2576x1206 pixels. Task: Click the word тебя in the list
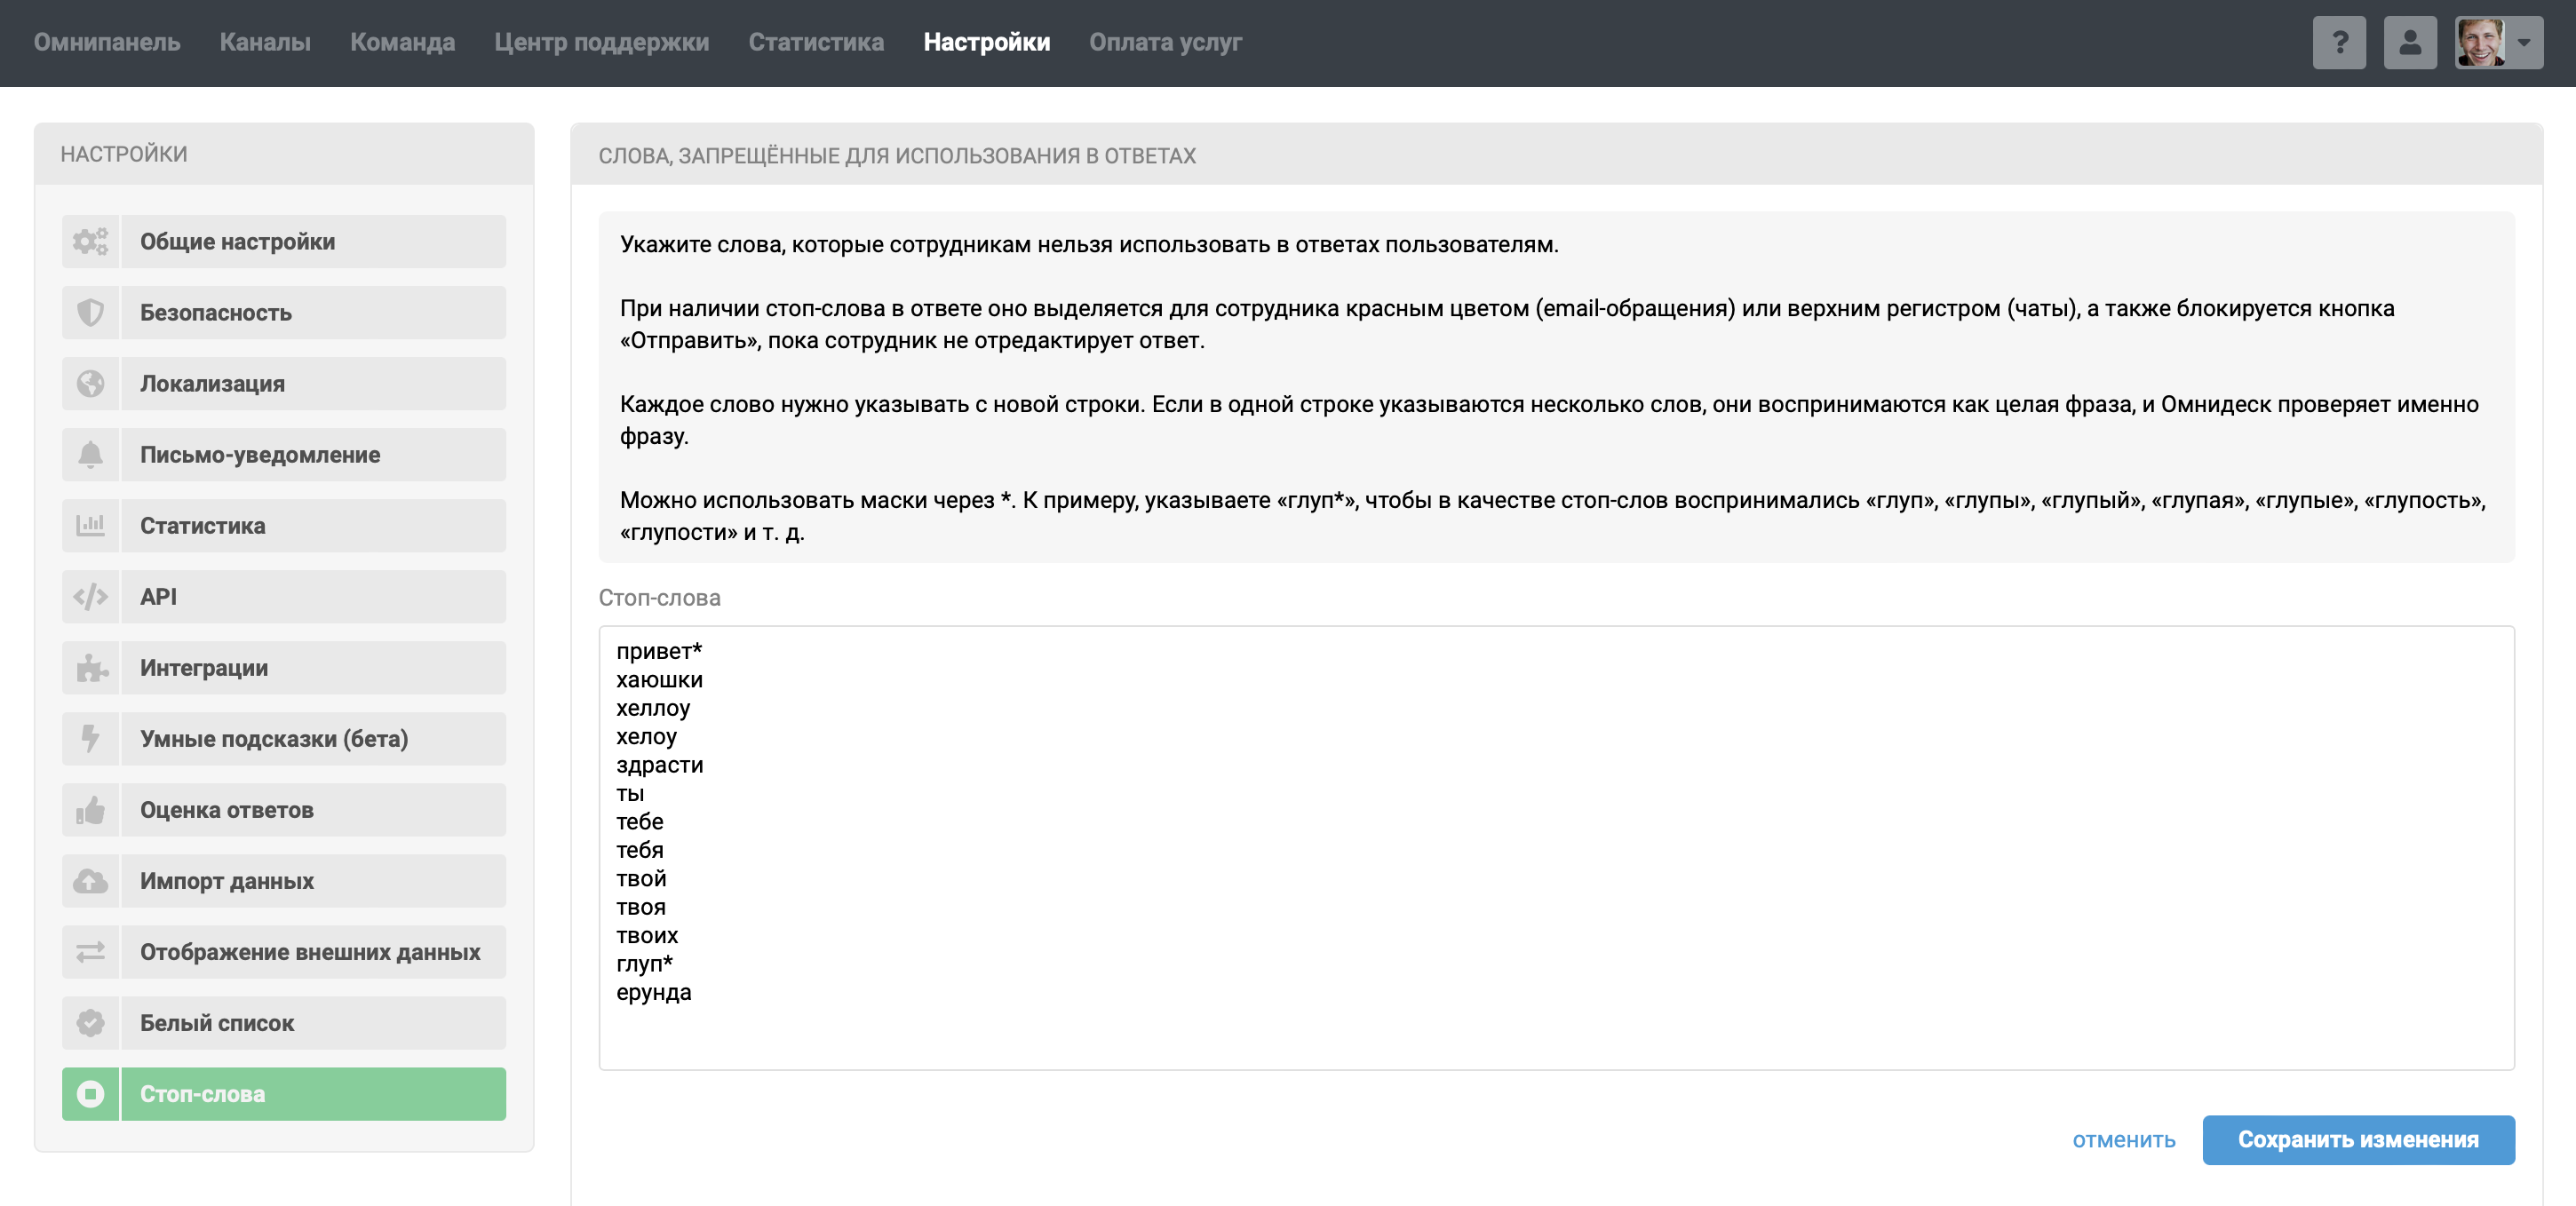pos(639,849)
